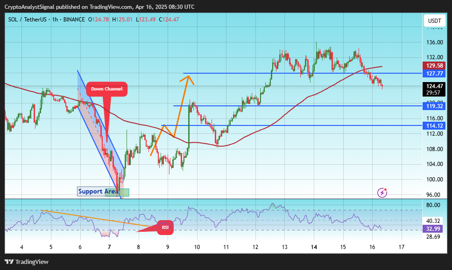Click the 116.00 price axis label
The image size is (452, 270).
coord(434,118)
